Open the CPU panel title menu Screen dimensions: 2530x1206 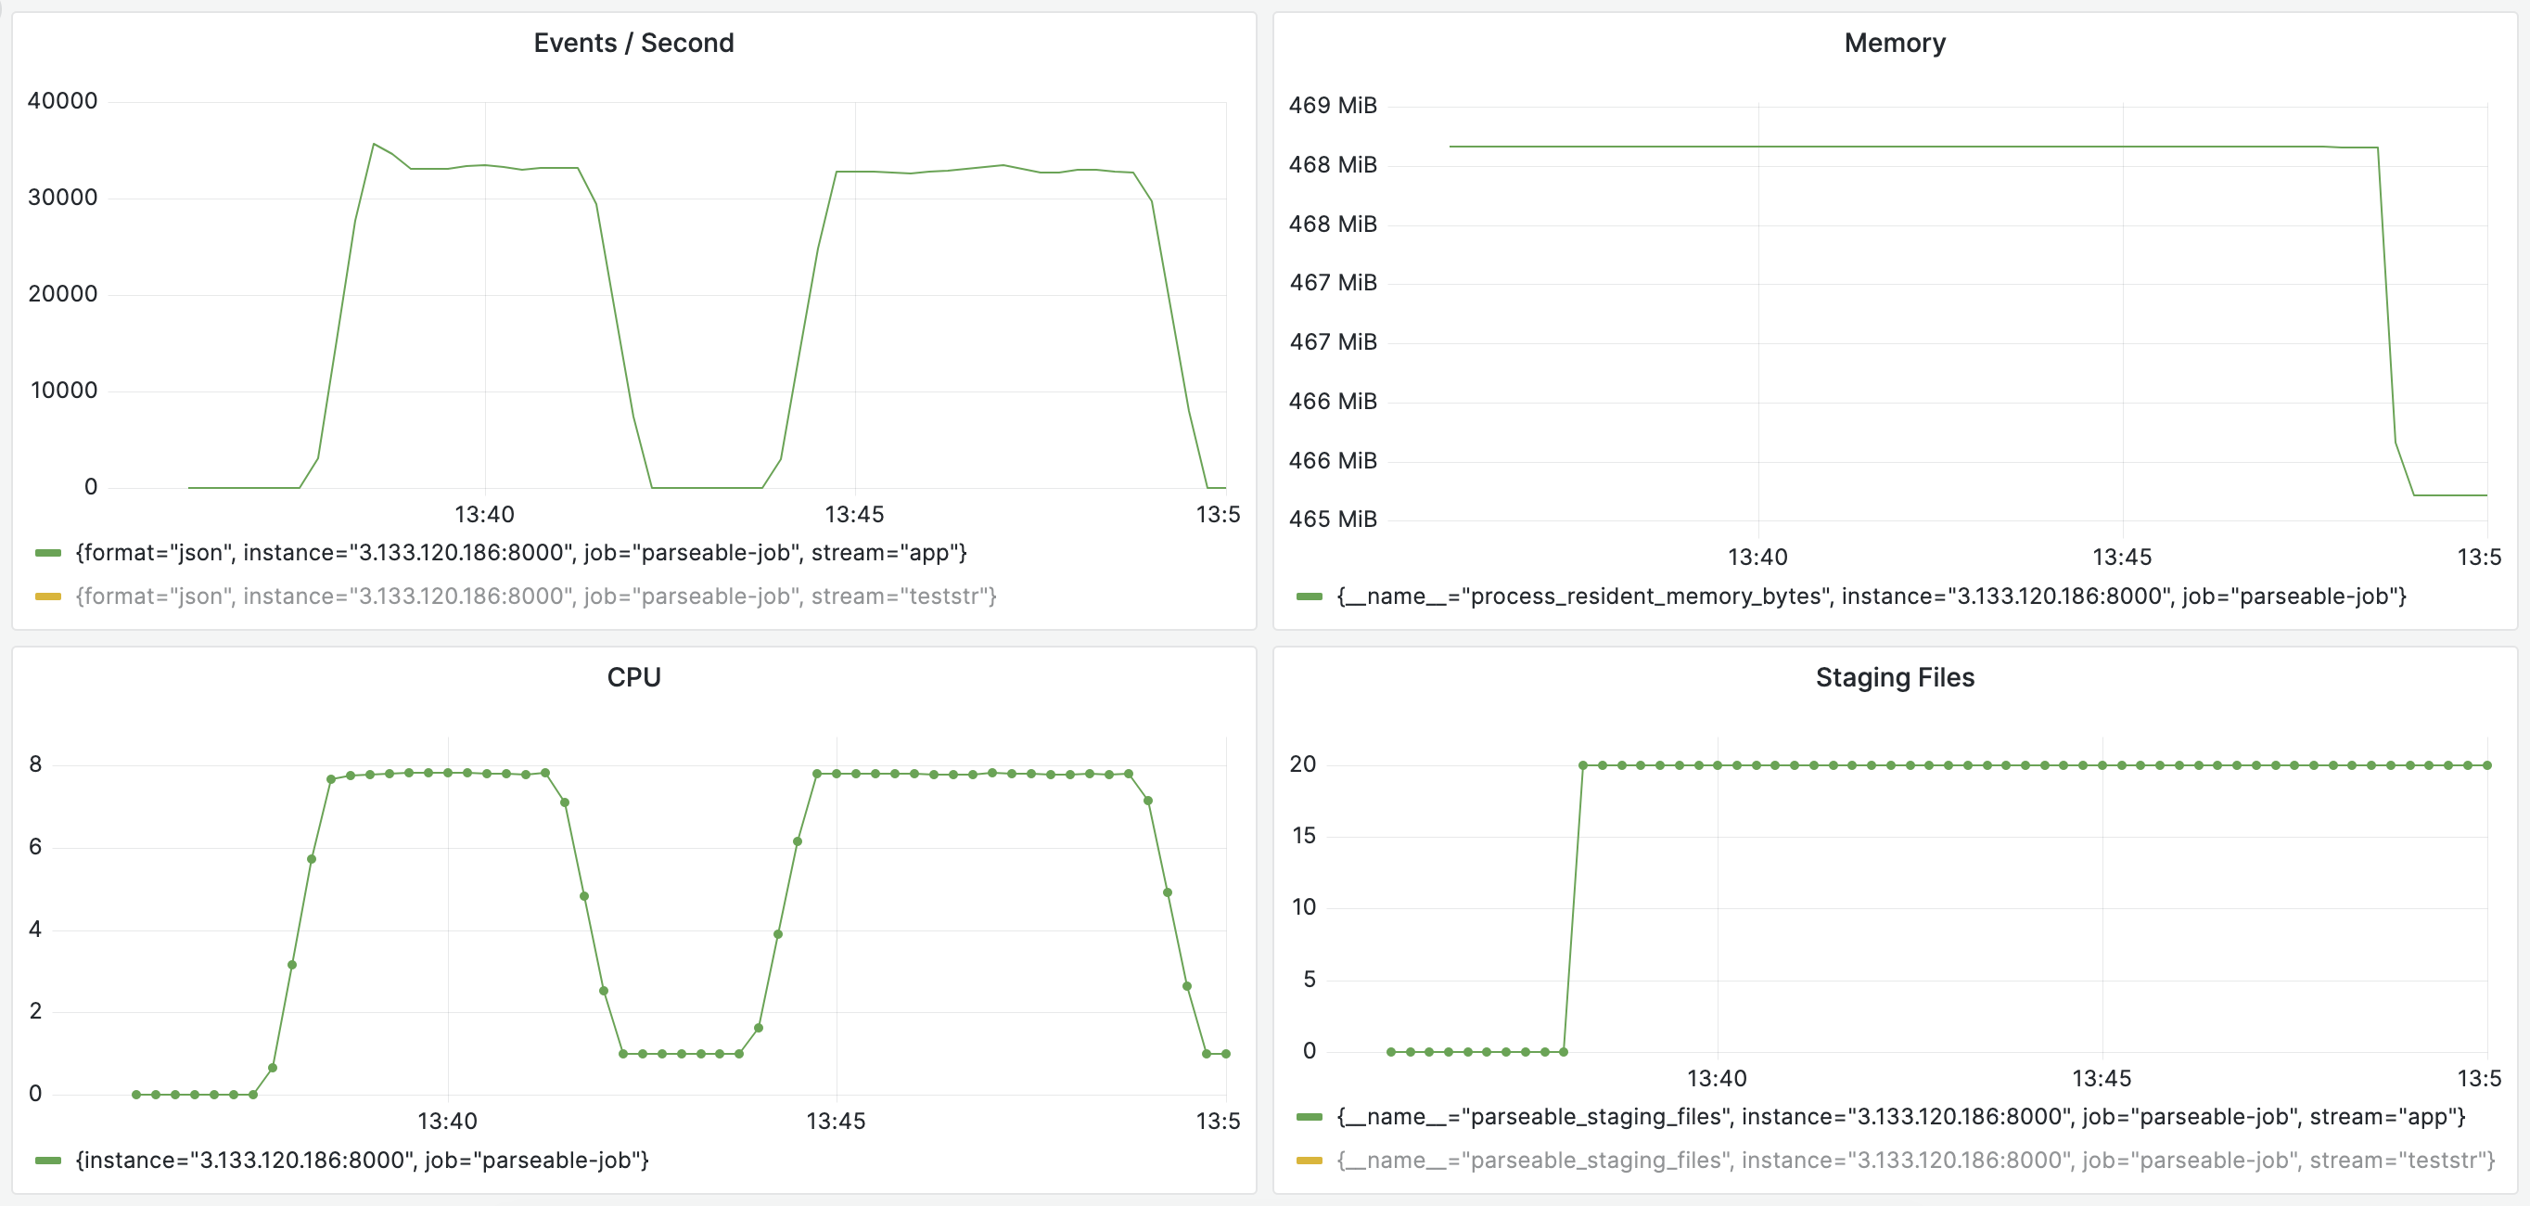click(x=633, y=677)
